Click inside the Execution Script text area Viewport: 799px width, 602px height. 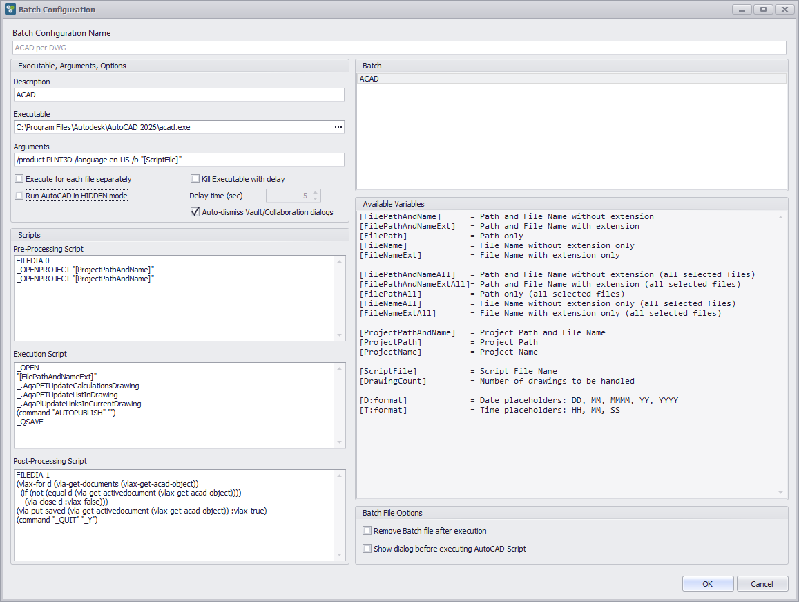tap(174, 405)
